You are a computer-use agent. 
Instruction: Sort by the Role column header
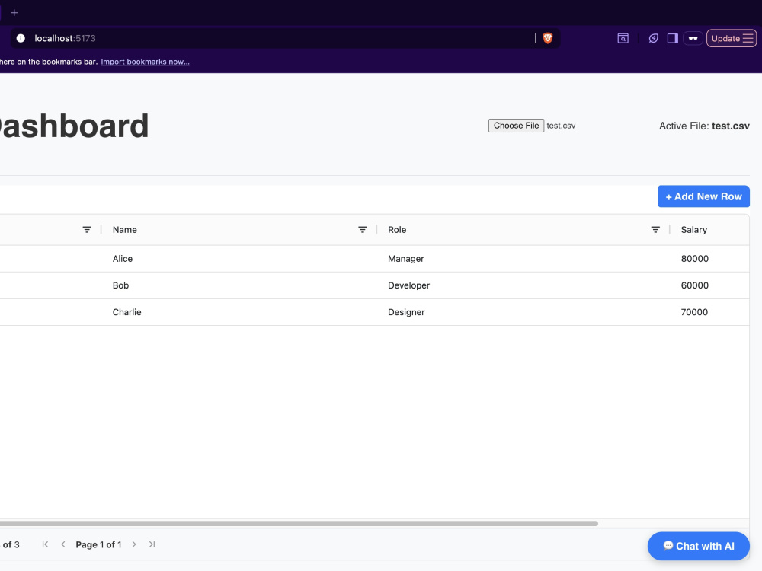(396, 230)
